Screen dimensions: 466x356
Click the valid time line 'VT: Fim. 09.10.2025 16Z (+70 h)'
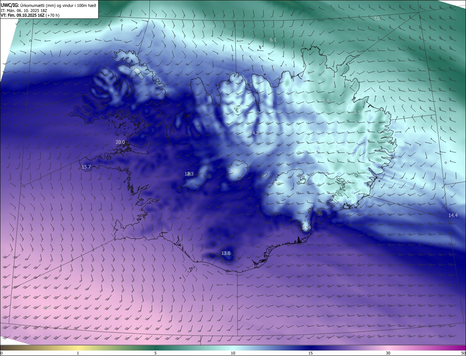coord(30,15)
